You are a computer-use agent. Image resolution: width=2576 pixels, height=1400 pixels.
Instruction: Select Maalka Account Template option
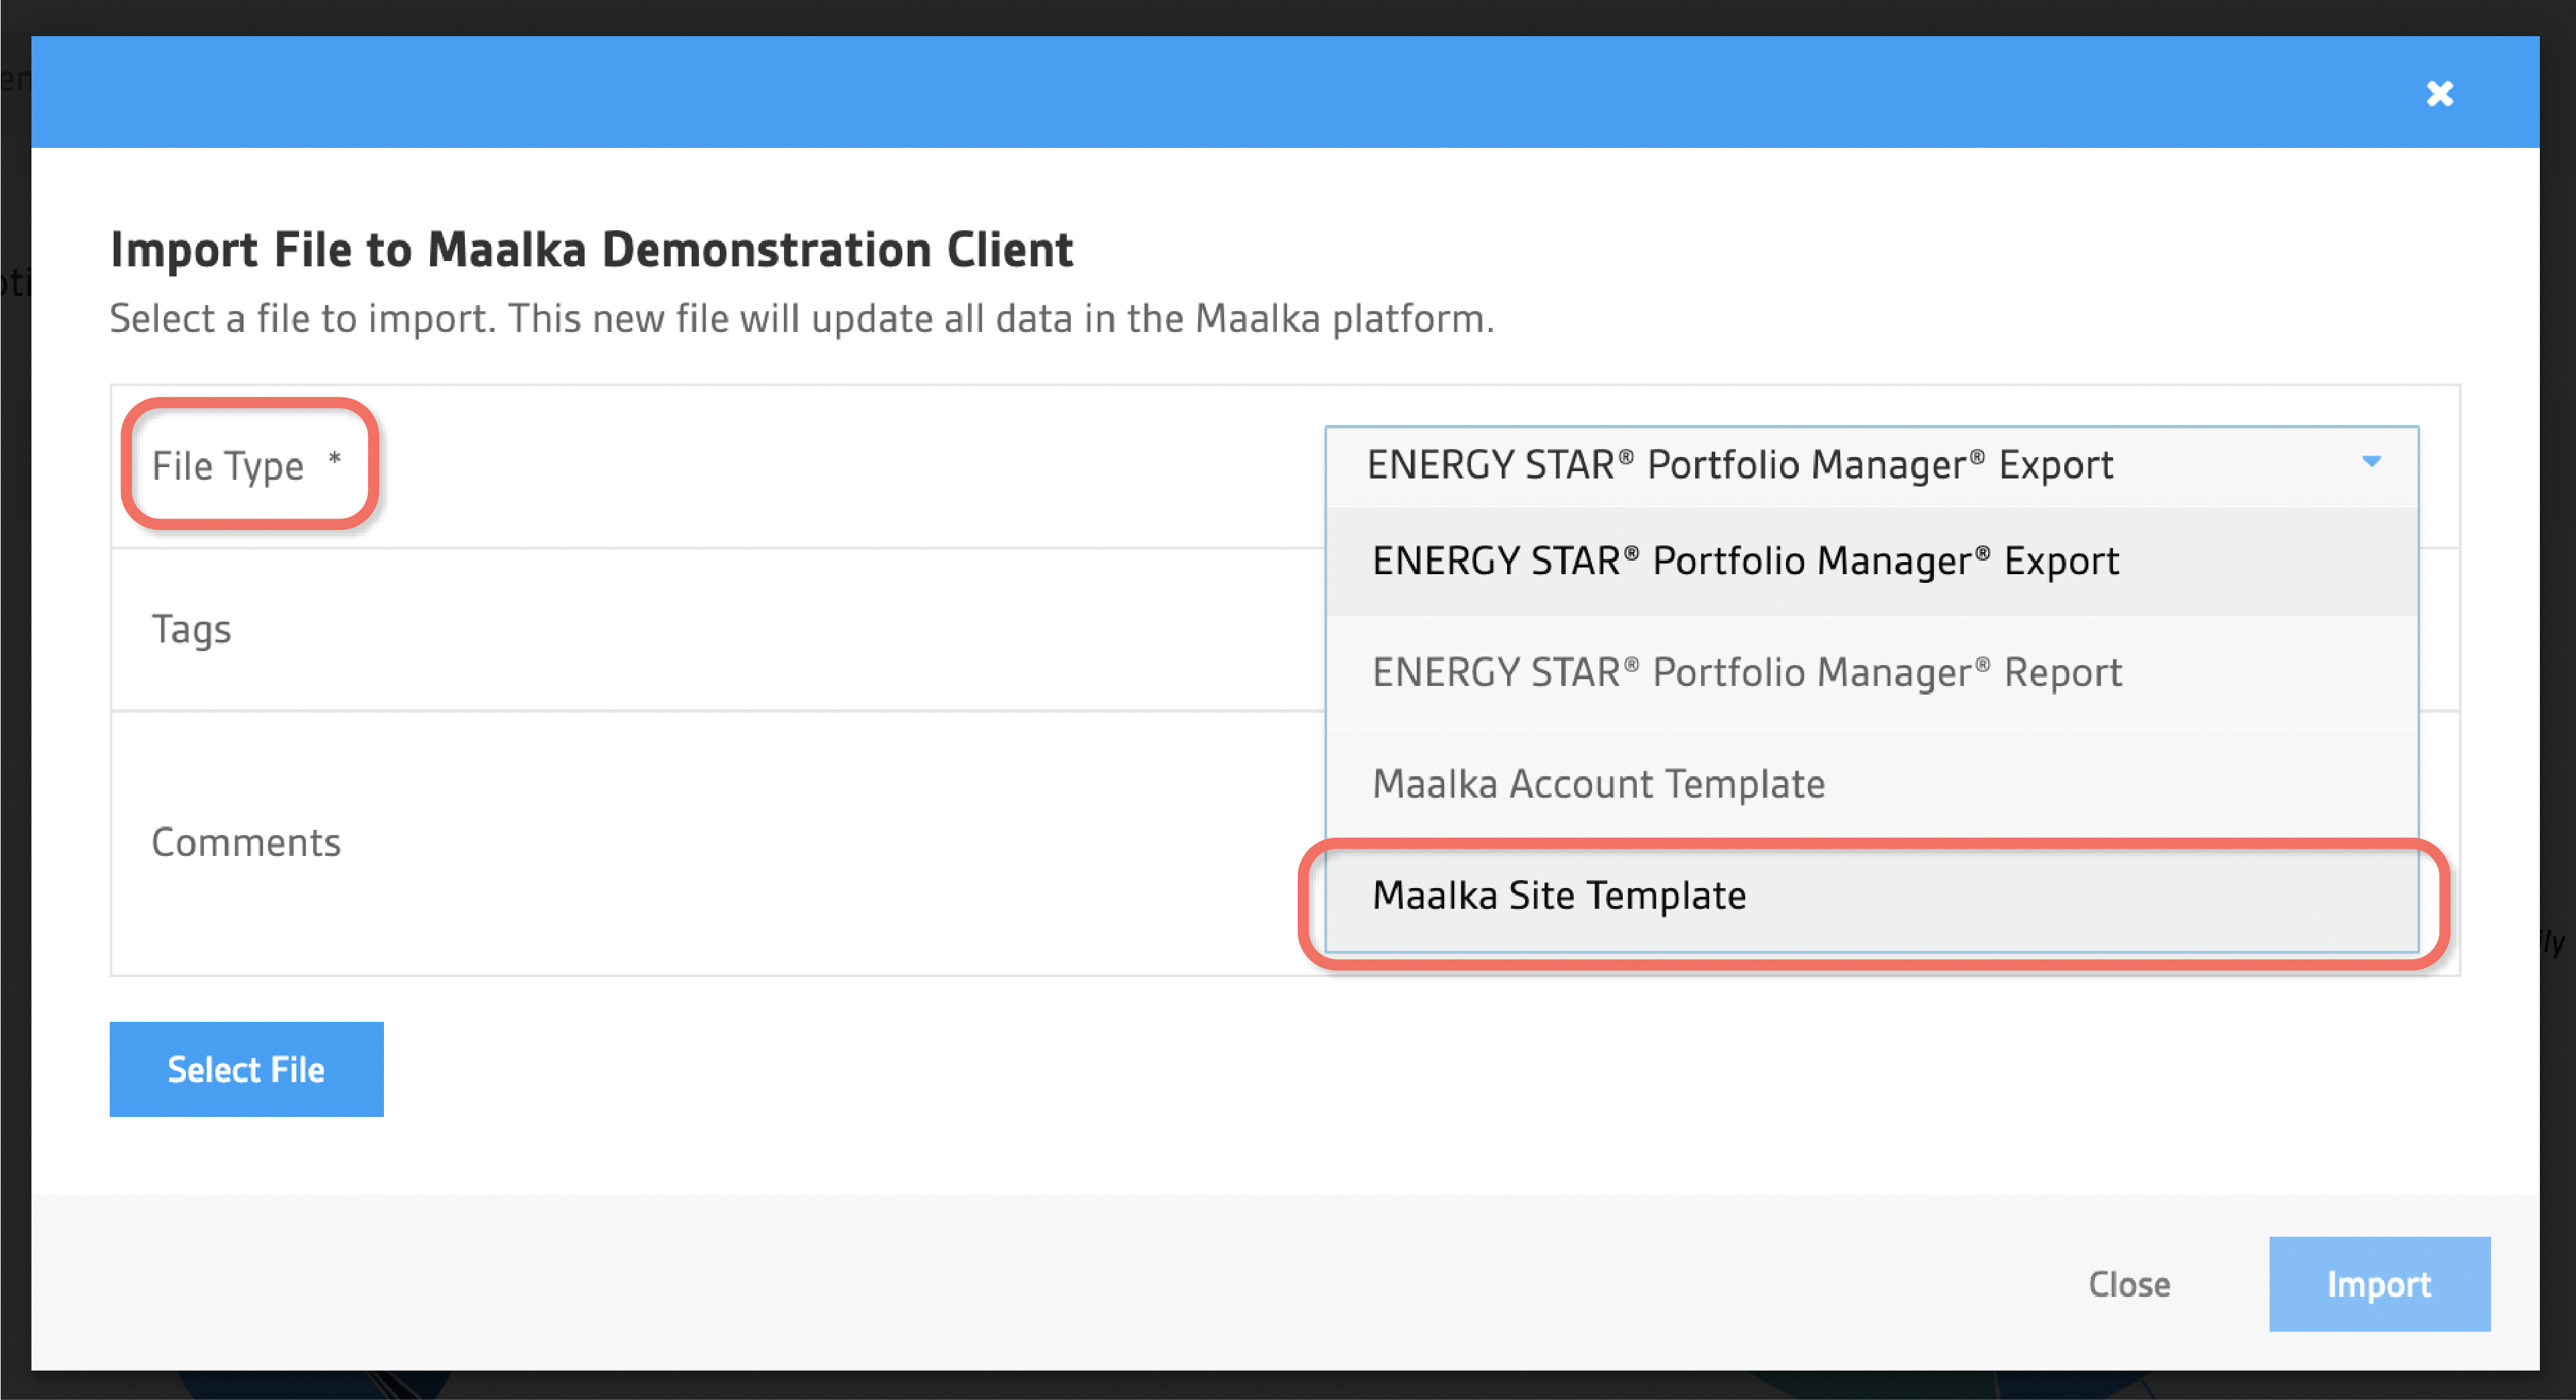[1871, 784]
